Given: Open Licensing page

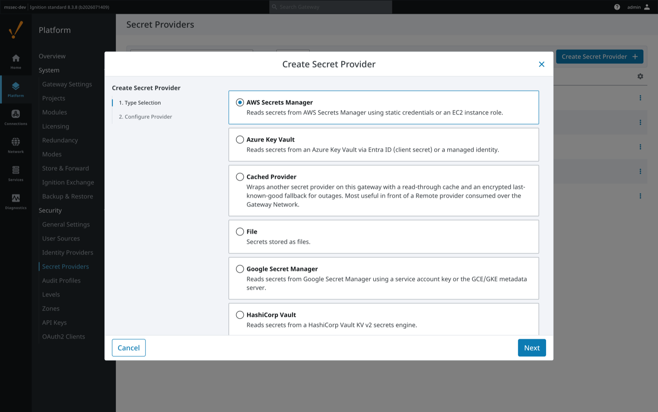Looking at the screenshot, I should pyautogui.click(x=56, y=126).
